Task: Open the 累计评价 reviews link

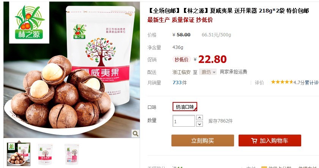Action: pyautogui.click(x=312, y=83)
